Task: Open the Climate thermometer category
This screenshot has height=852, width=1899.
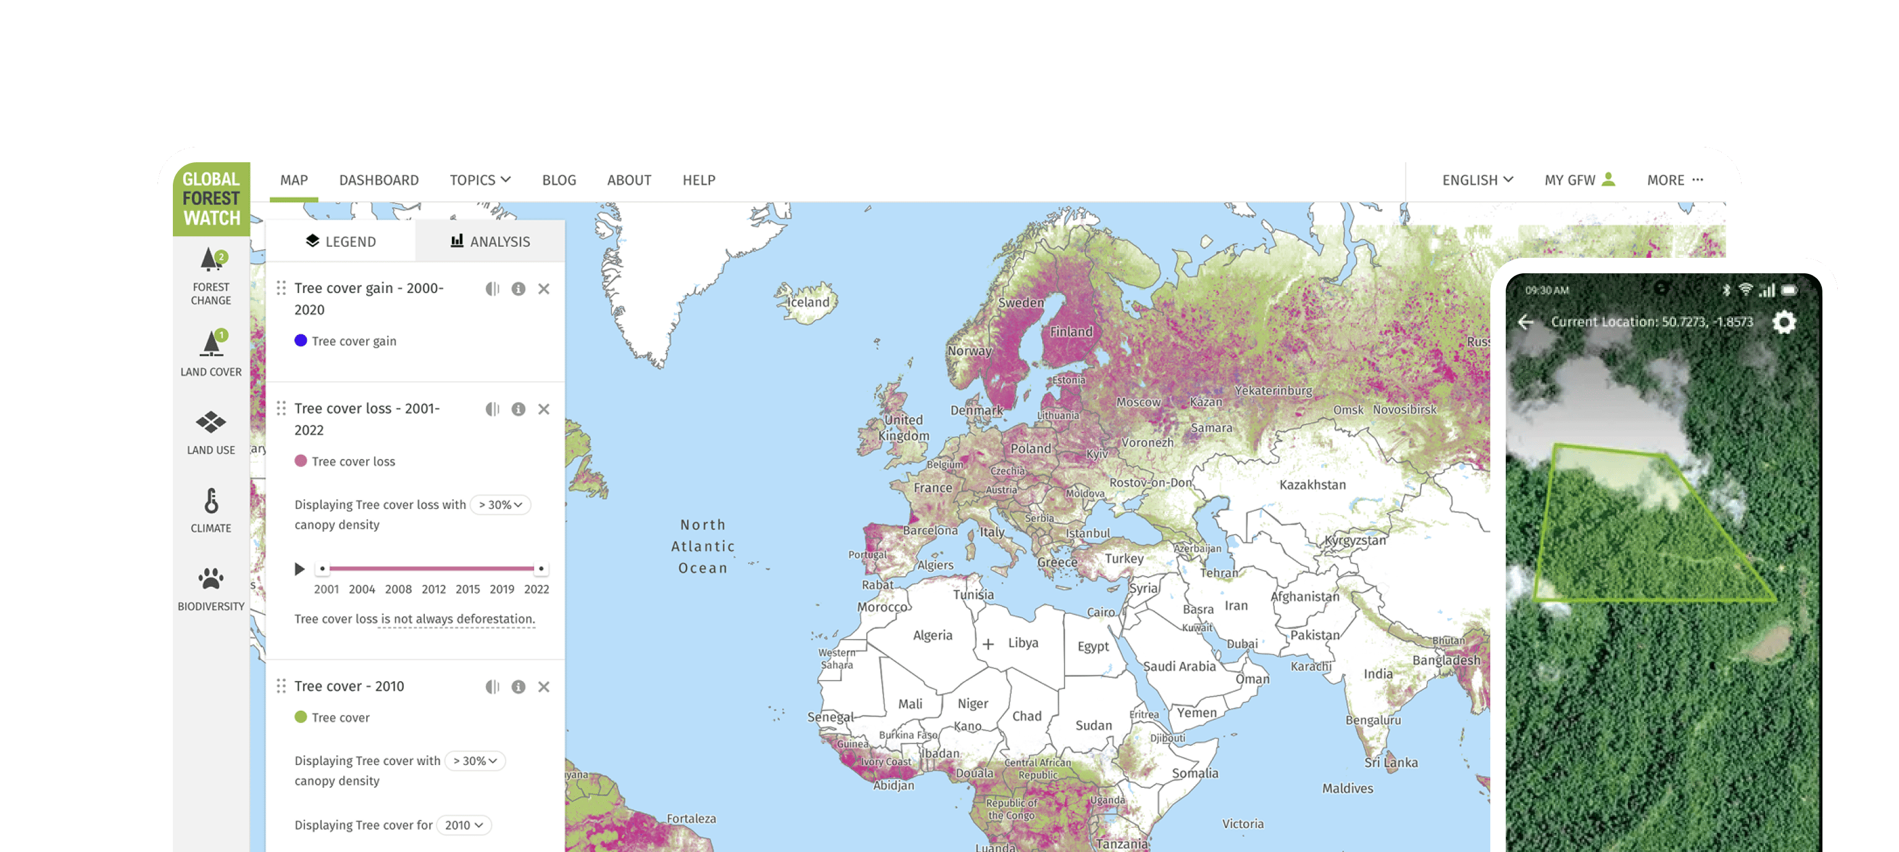Action: (x=211, y=502)
